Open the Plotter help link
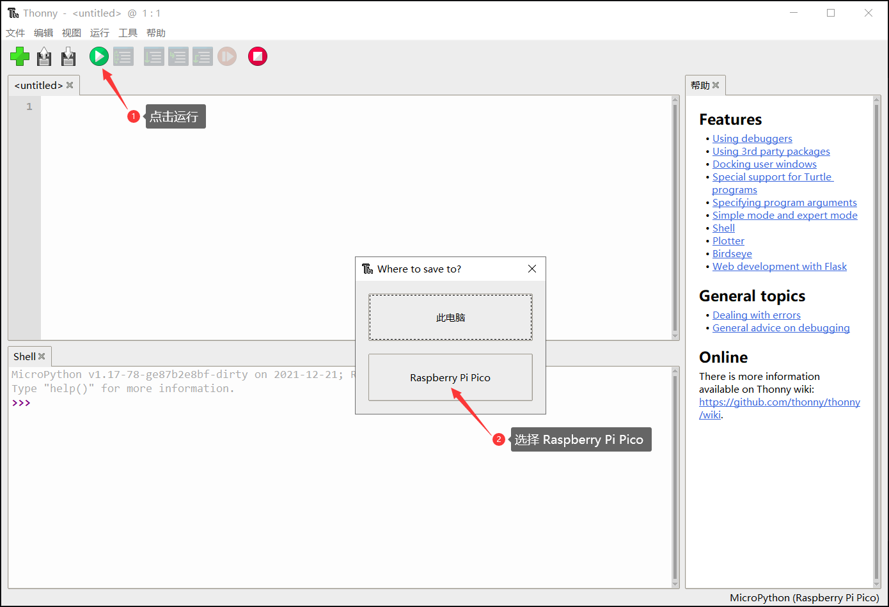Screen dimensions: 889x607 [x=728, y=240]
